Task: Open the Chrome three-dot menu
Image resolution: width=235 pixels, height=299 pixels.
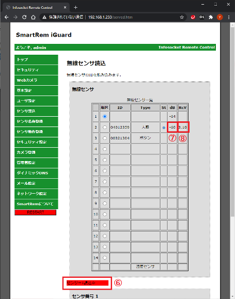Action: point(229,17)
